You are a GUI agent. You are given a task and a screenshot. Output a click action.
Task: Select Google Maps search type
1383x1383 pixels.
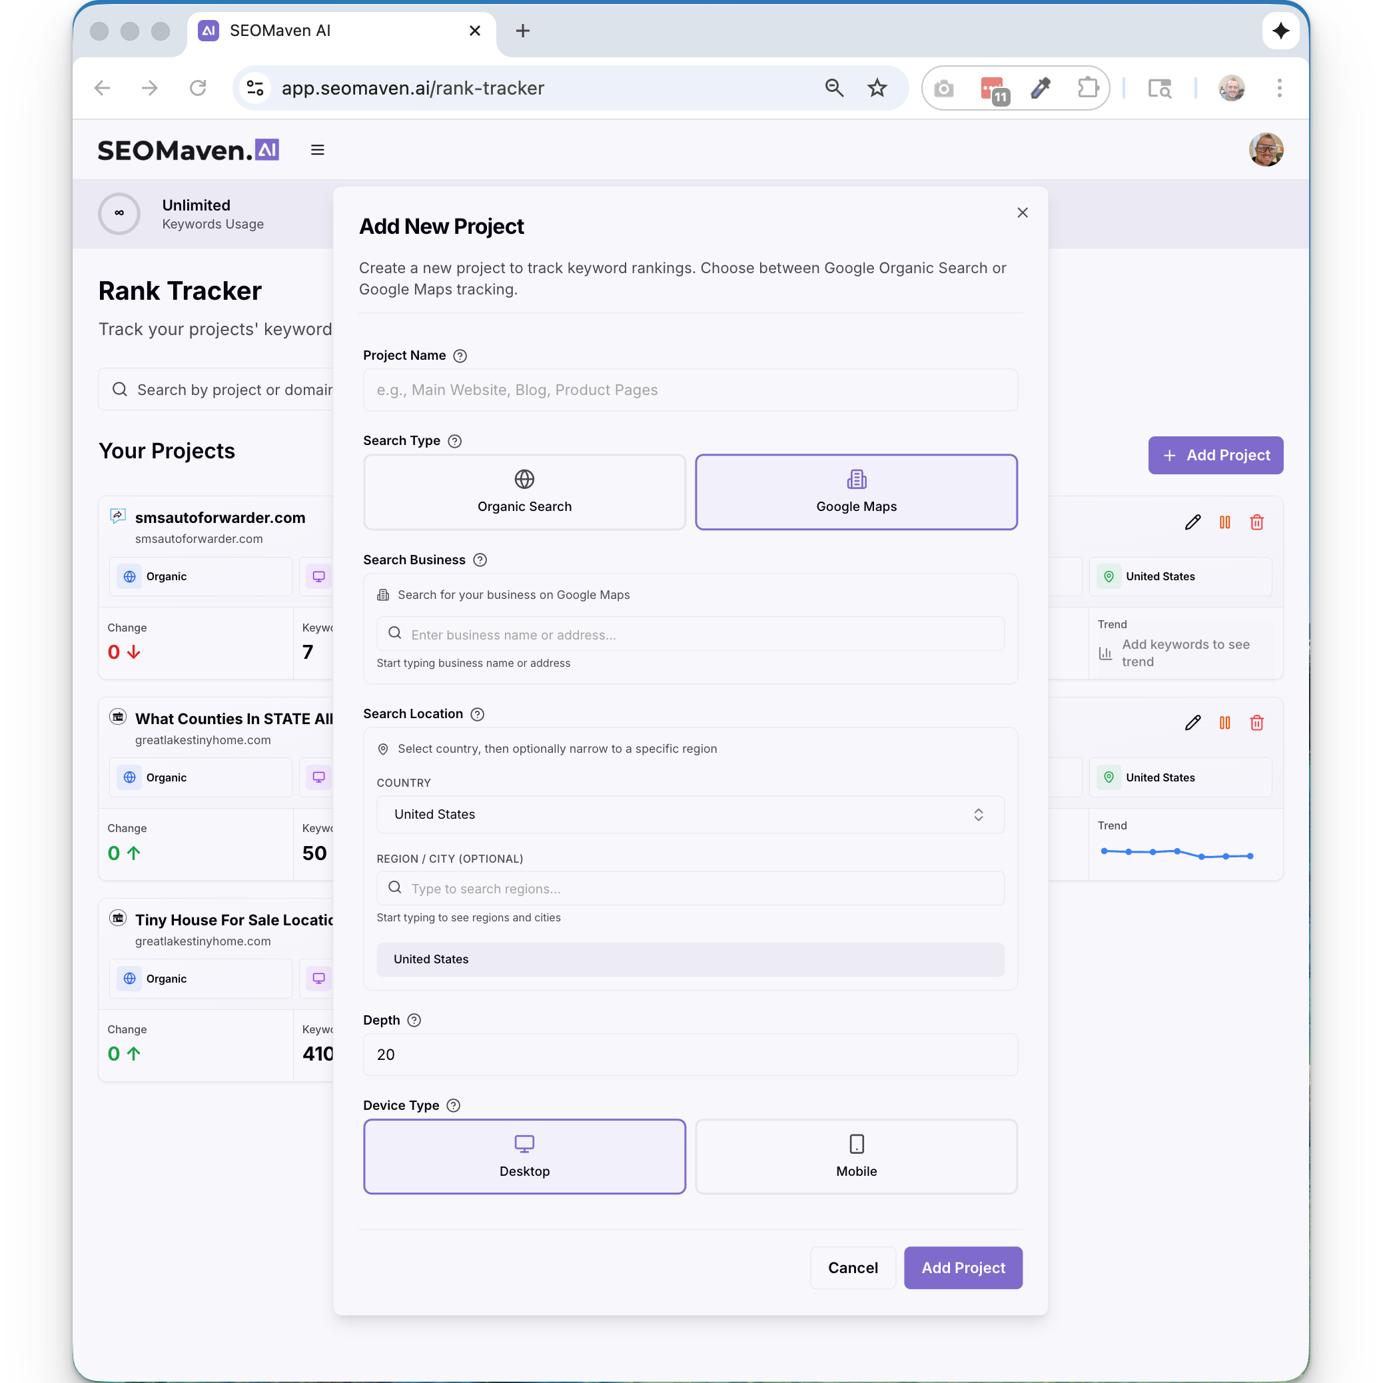(856, 492)
